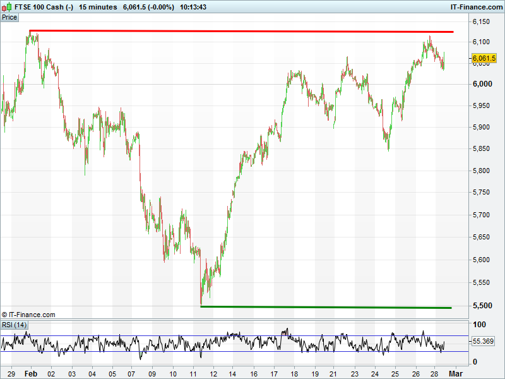Click the 6,150 level on price axis
This screenshot has height=379, width=505.
pyautogui.click(x=482, y=22)
